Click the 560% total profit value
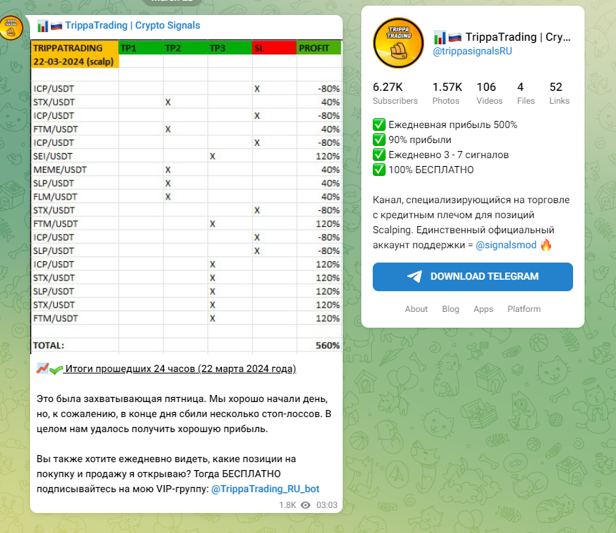Screen dimensions: 616x533 [328, 346]
